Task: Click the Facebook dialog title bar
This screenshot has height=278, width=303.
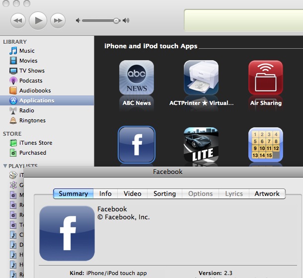Action: coord(163,172)
